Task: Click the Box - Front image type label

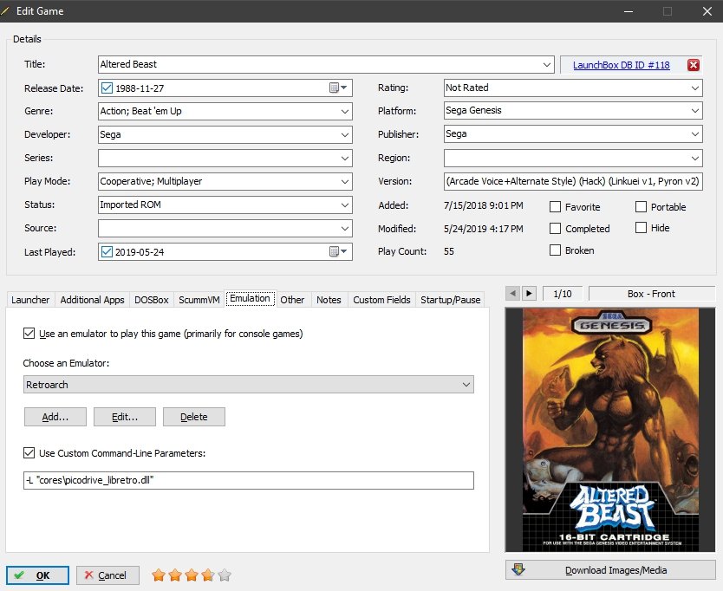Action: pos(652,294)
